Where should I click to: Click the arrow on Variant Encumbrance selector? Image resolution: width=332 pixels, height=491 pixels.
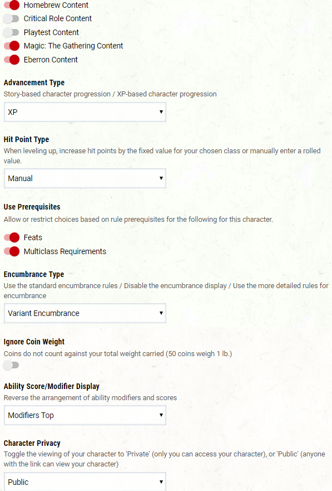point(161,313)
